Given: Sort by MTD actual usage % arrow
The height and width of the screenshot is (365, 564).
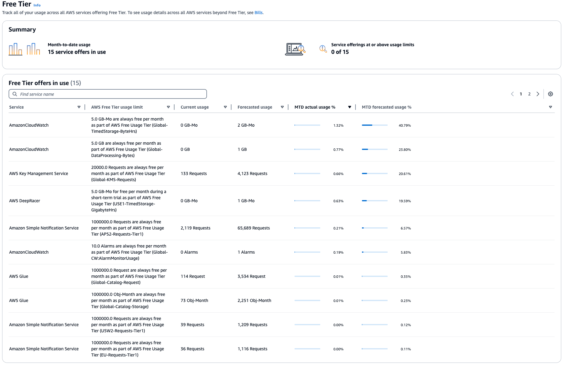Looking at the screenshot, I should tap(350, 107).
